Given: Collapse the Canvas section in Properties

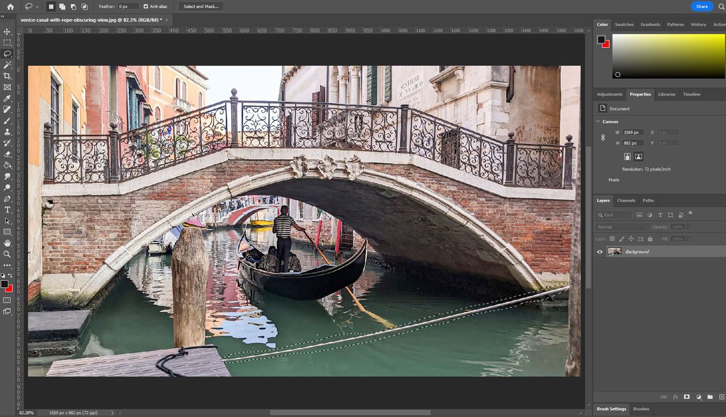Looking at the screenshot, I should tap(598, 121).
